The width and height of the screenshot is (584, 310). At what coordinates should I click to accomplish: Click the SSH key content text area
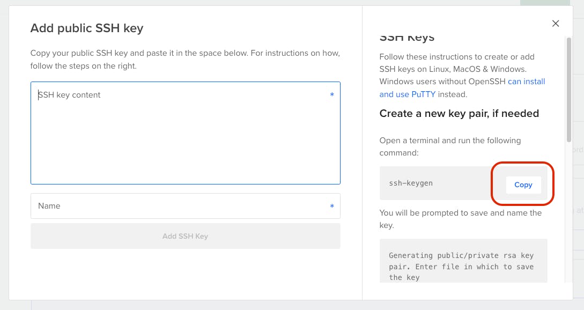click(185, 139)
